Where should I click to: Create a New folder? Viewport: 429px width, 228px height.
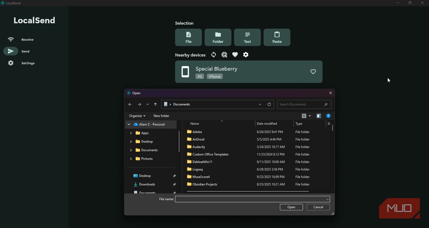click(161, 116)
